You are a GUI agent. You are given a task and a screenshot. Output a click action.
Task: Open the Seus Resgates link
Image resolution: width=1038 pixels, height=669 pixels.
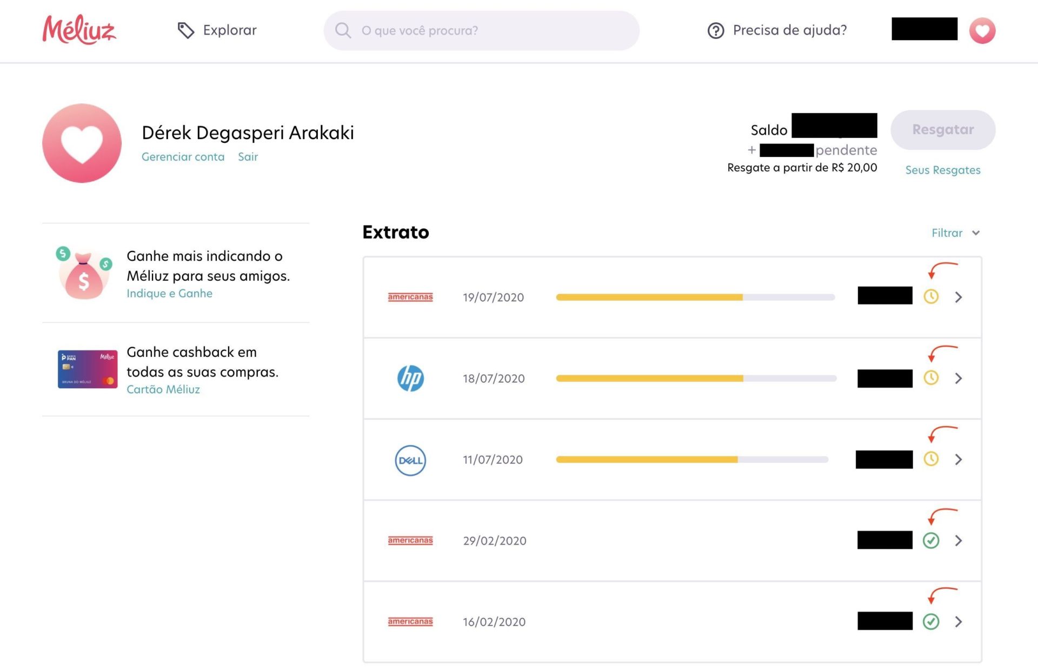click(x=942, y=170)
